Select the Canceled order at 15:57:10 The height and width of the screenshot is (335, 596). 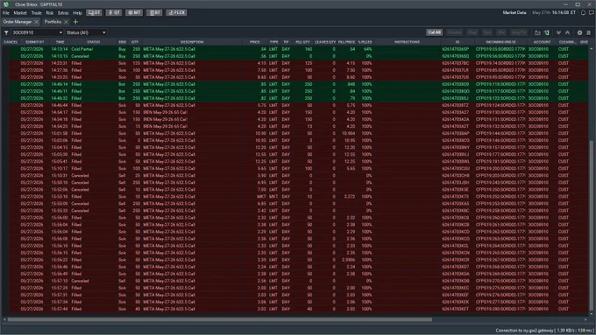click(x=298, y=281)
